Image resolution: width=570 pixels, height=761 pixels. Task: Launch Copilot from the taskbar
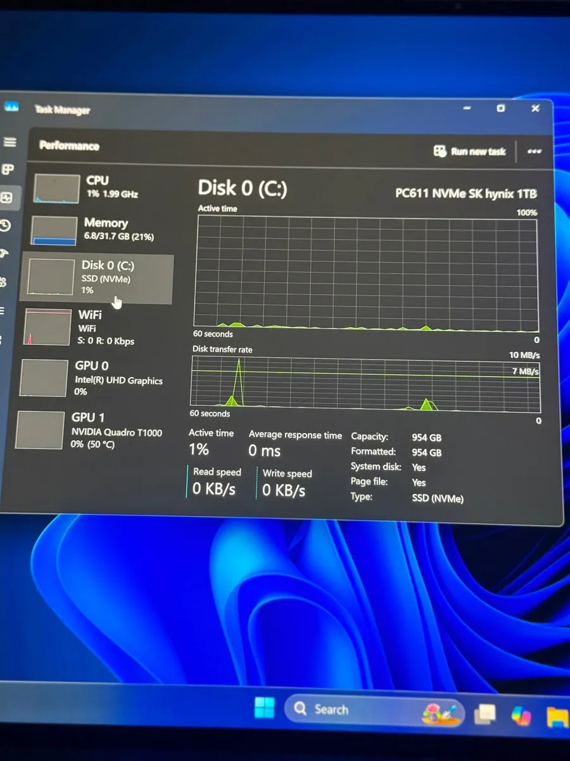coord(522,715)
